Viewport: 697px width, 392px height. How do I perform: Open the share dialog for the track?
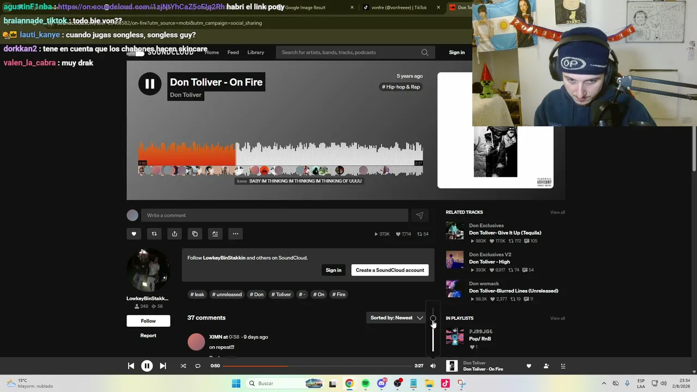pyautogui.click(x=174, y=234)
